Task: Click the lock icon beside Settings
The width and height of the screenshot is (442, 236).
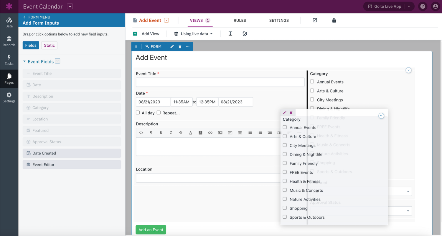Action: coord(334,20)
